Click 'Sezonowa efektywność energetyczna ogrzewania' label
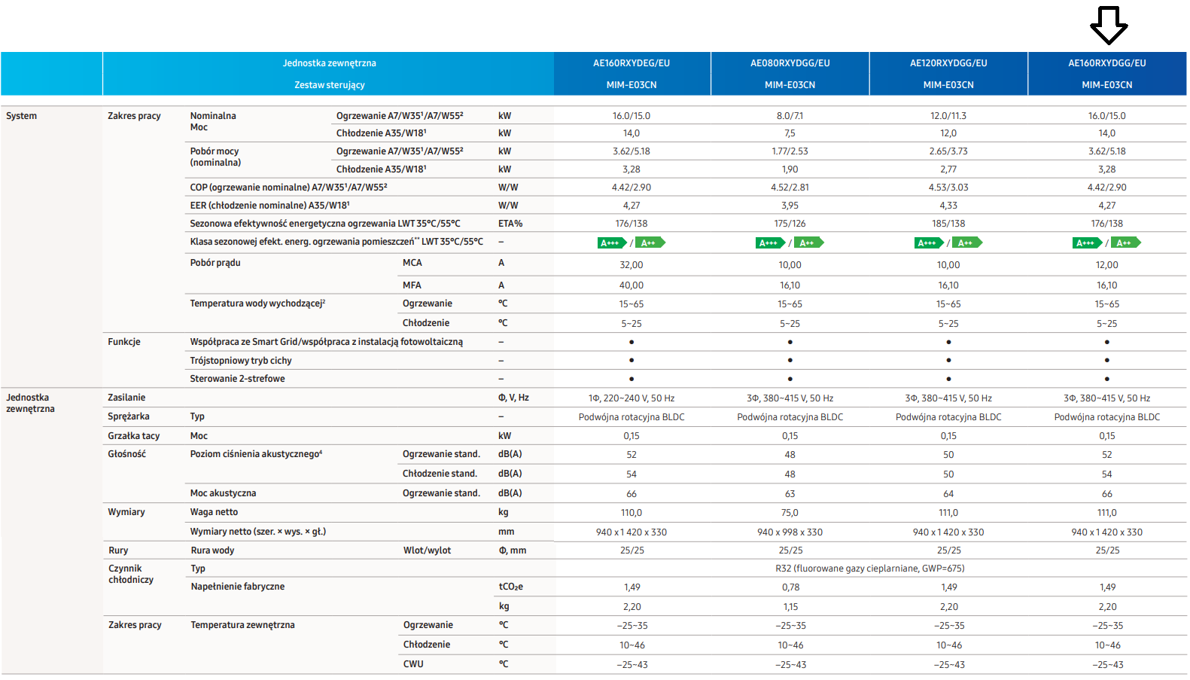This screenshot has width=1190, height=680. [x=325, y=224]
